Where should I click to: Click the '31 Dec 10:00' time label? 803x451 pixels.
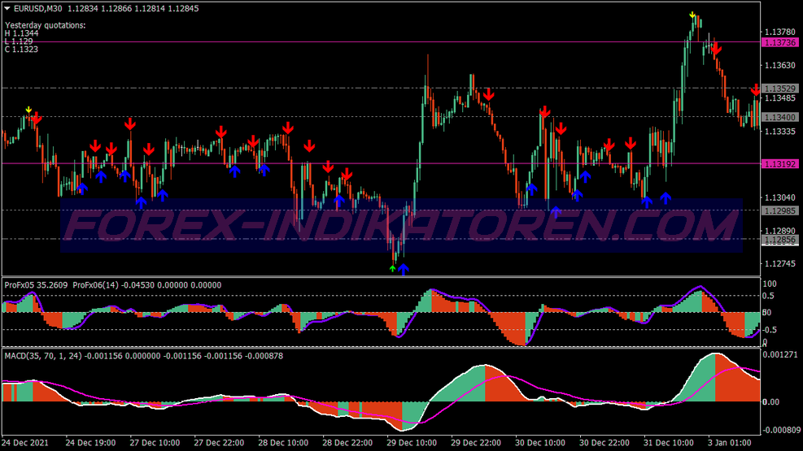[668, 443]
